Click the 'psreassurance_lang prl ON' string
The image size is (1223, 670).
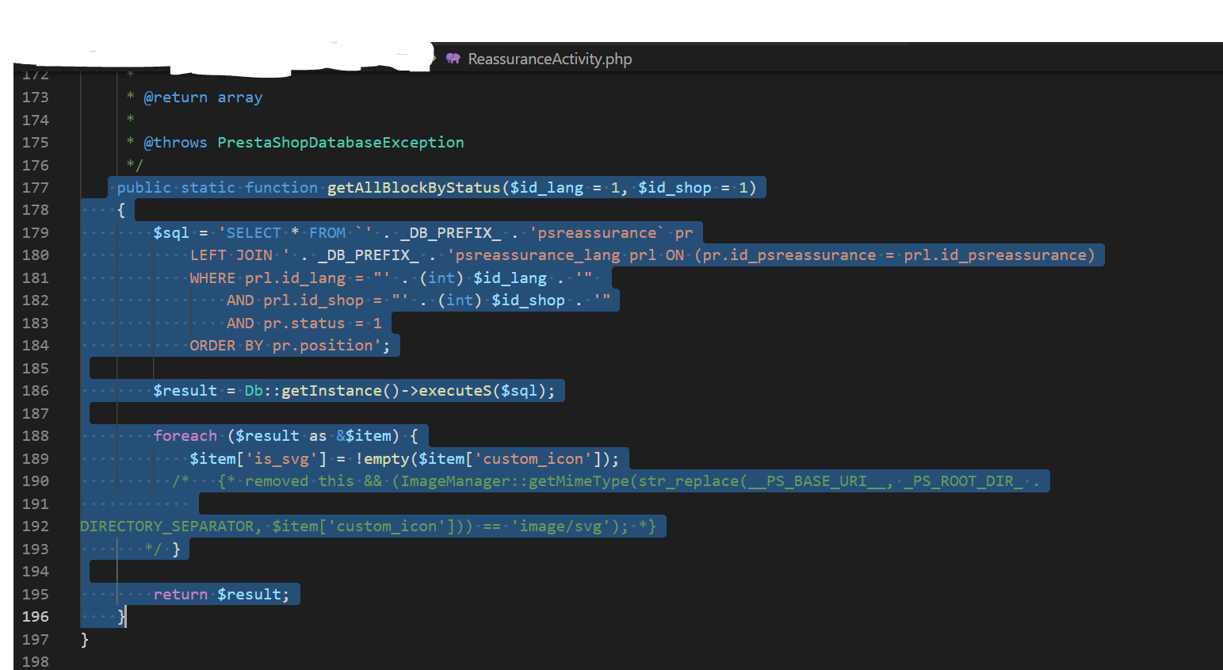(566, 255)
